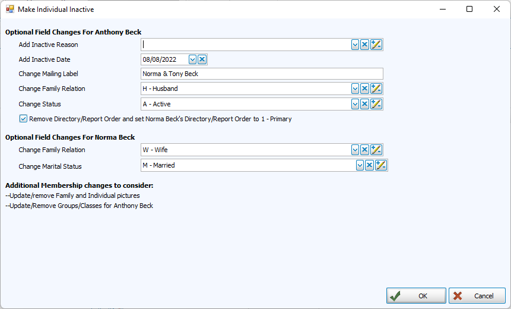Image resolution: width=511 pixels, height=309 pixels.
Task: Open the Inactive Date calendar dropdown
Action: (x=192, y=59)
